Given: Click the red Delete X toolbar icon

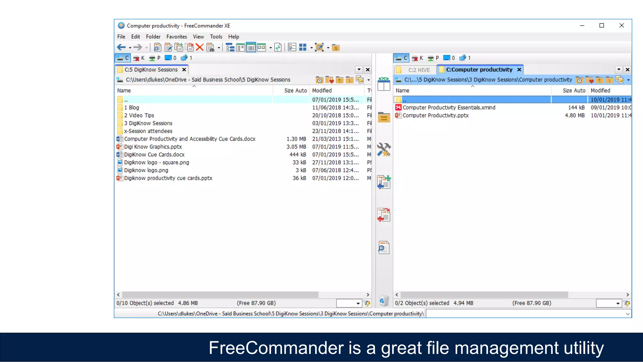Looking at the screenshot, I should tap(199, 47).
